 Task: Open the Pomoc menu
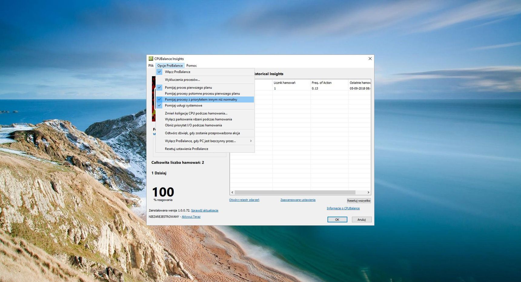tap(191, 65)
